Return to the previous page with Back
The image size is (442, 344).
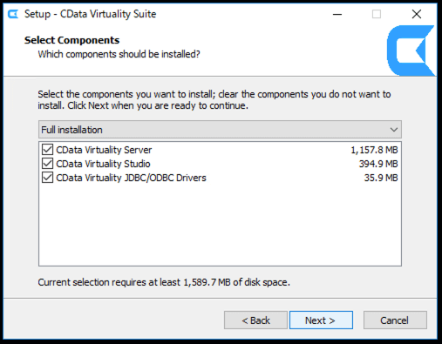pyautogui.click(x=255, y=320)
